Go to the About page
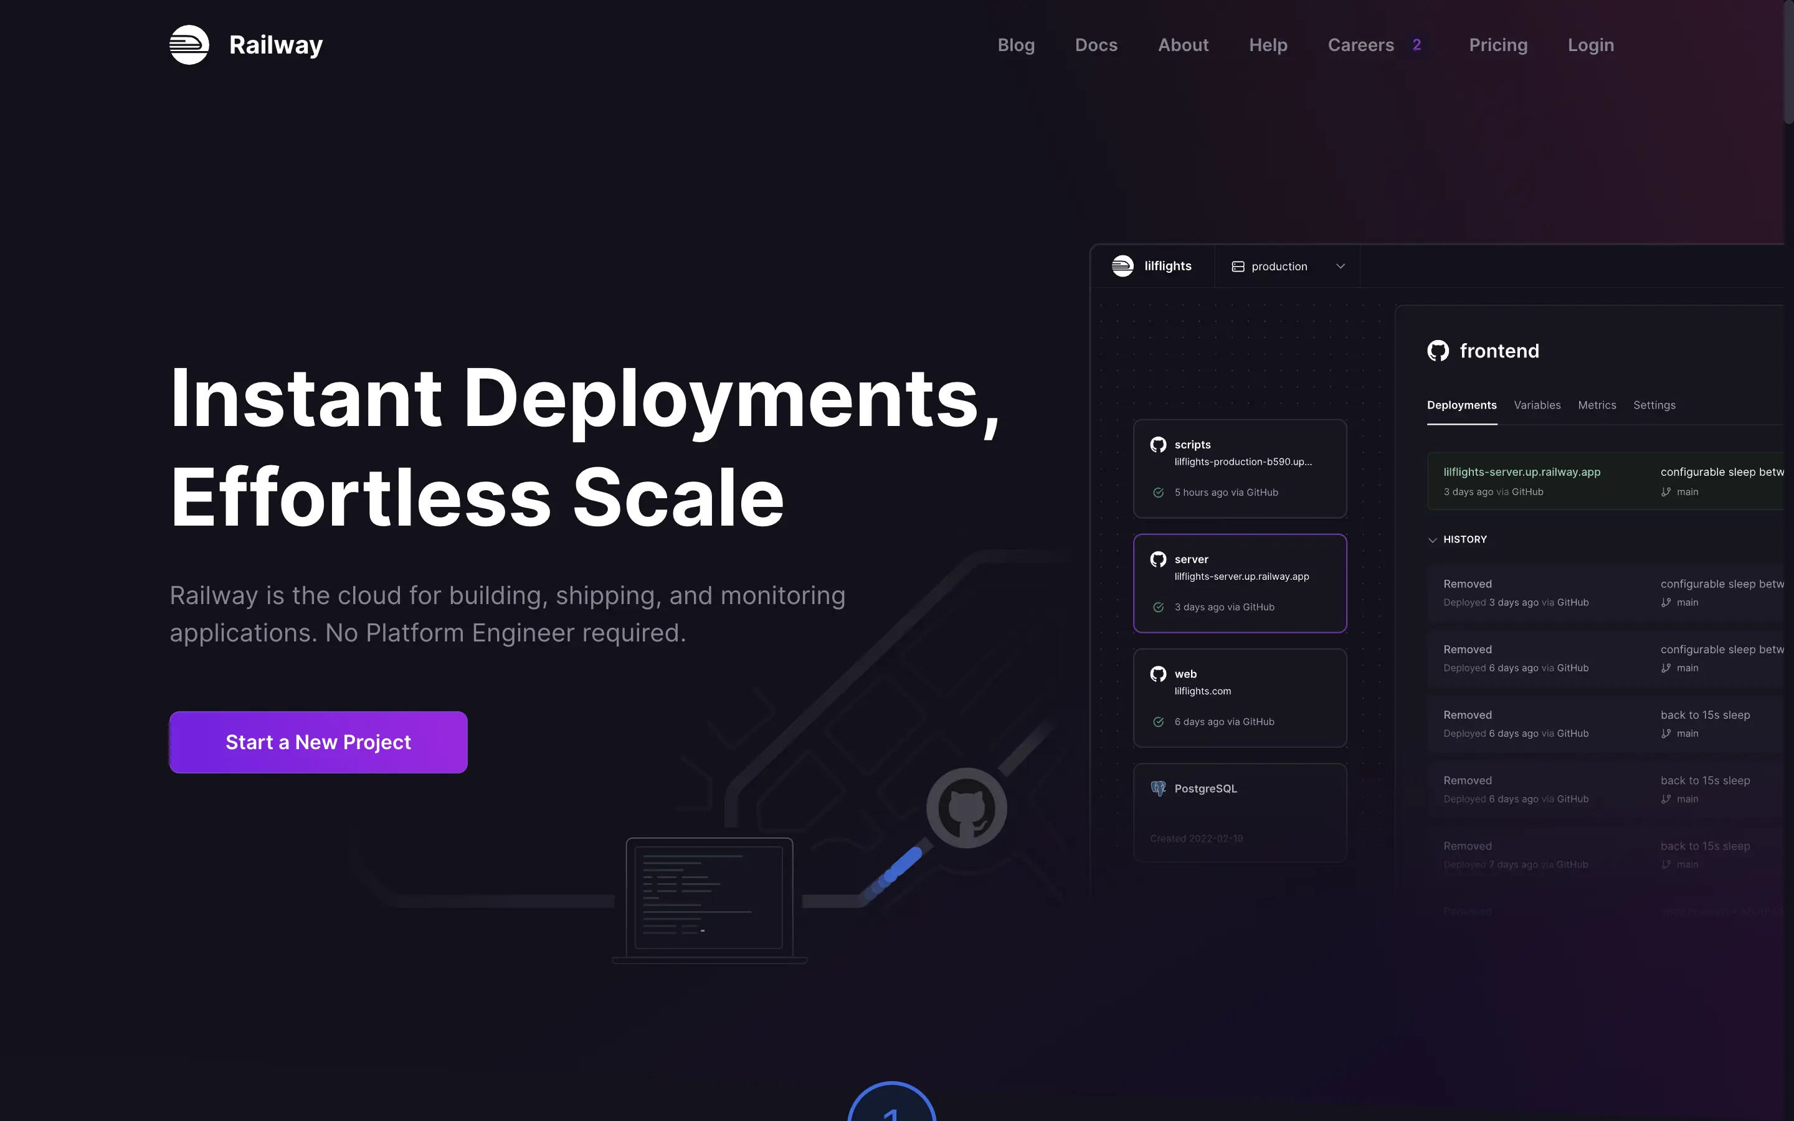Screen dimensions: 1794x1121 click(1183, 45)
